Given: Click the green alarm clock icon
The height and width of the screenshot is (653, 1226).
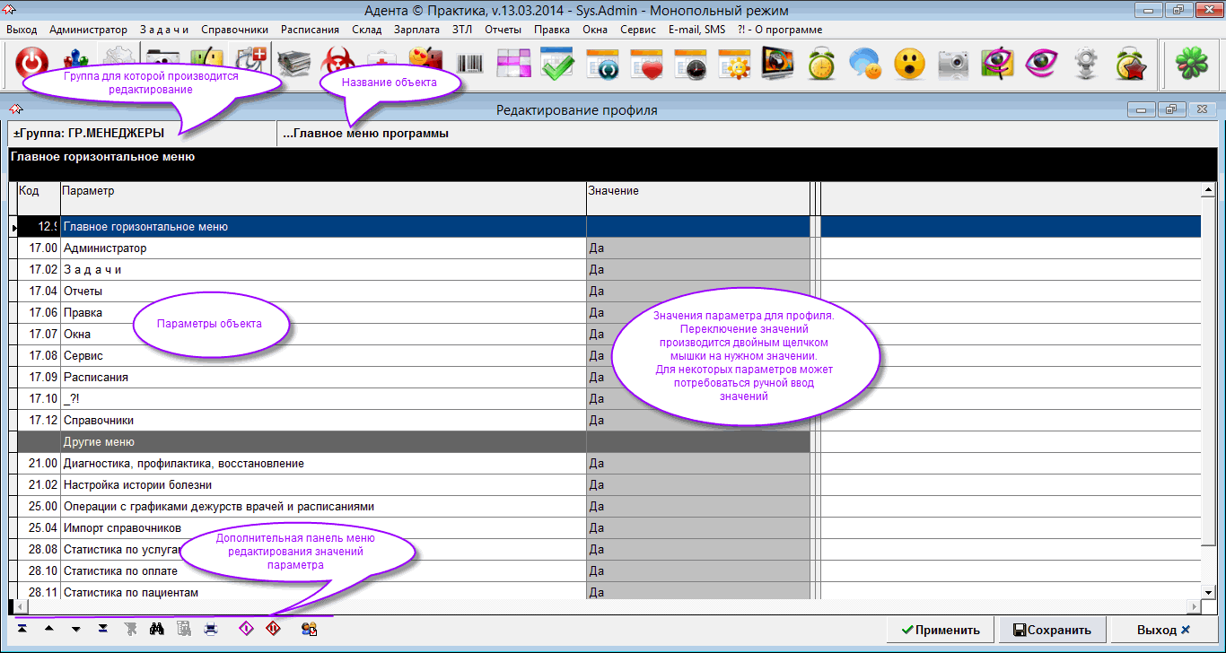Looking at the screenshot, I should [821, 63].
